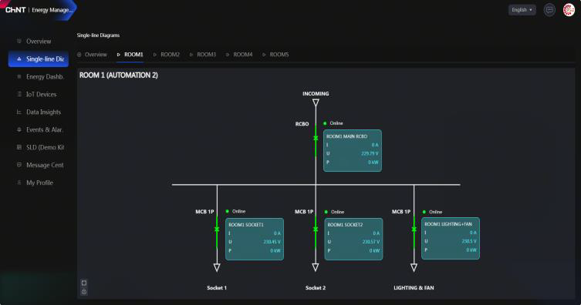Open the ROOM1 SOCKET1 data card

(x=255, y=239)
